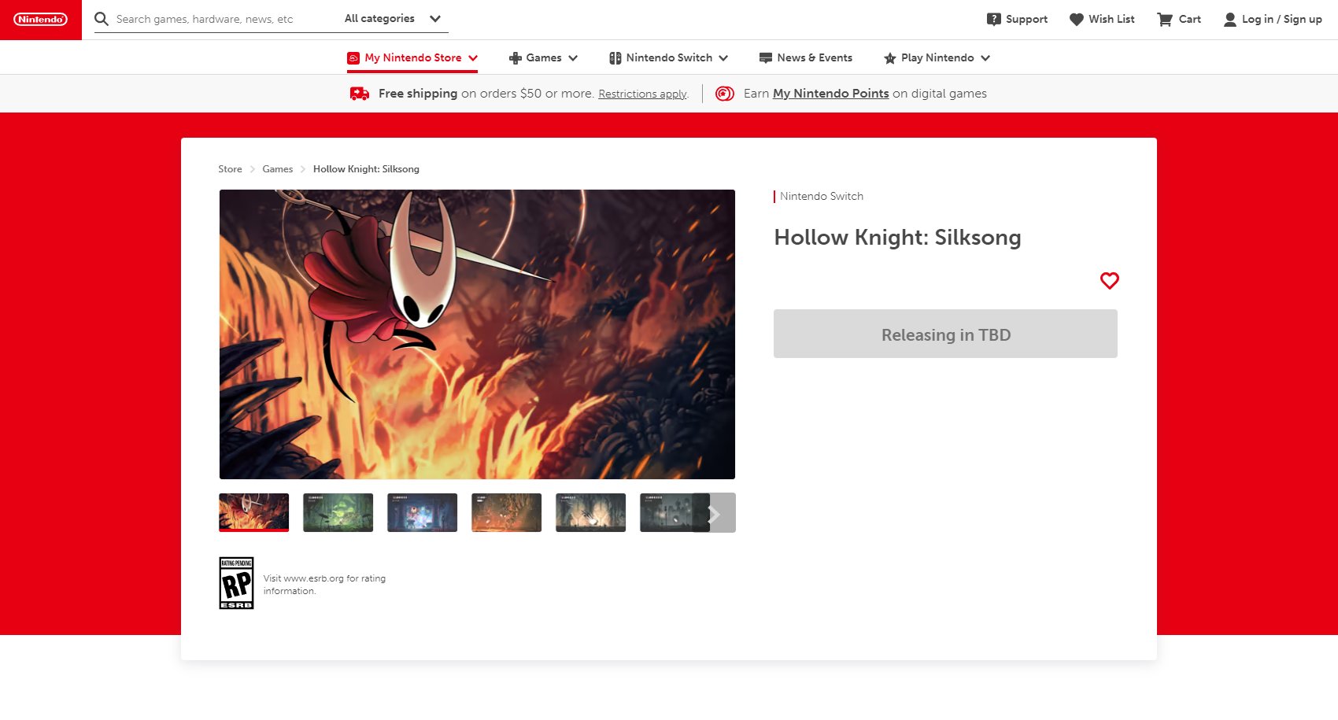
Task: Open the Cart link
Action: (1189, 19)
